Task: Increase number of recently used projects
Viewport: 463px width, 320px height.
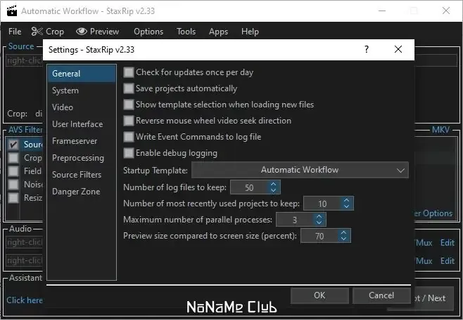Action: (347, 200)
